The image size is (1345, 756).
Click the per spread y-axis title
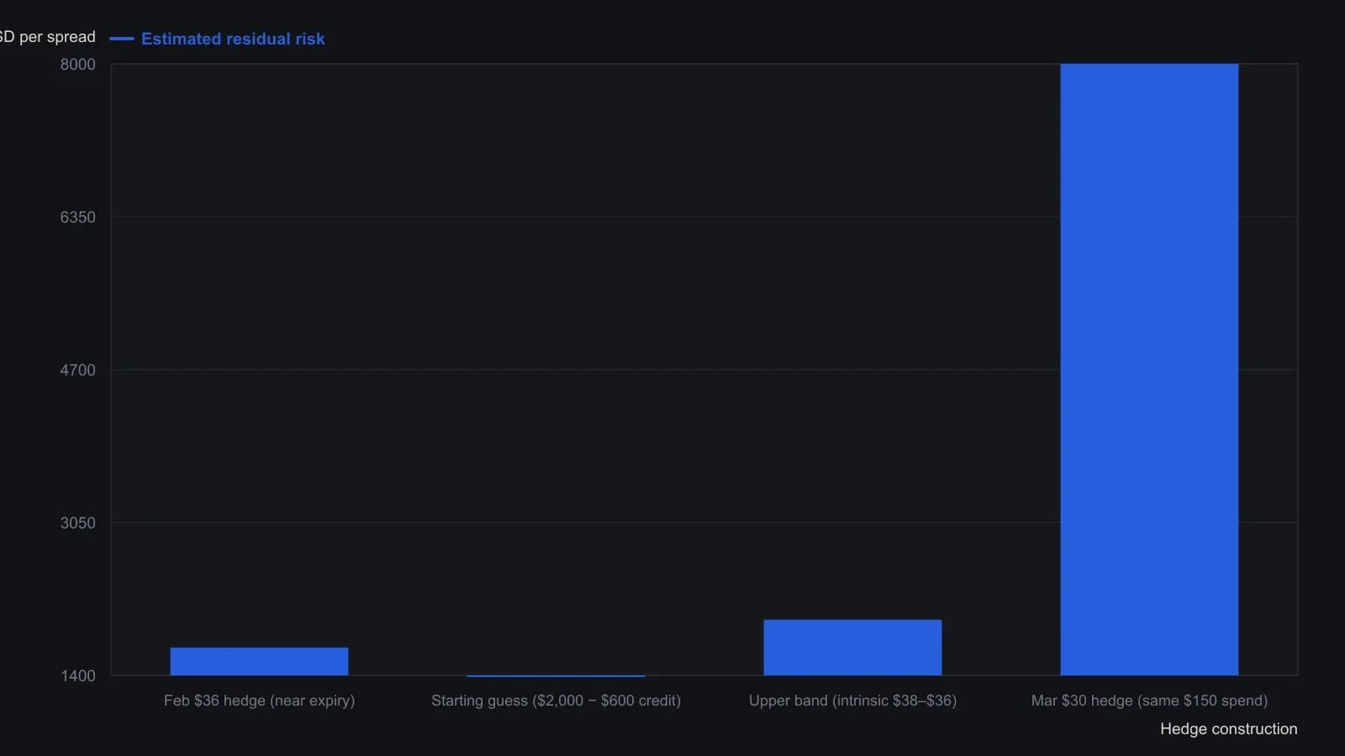48,37
